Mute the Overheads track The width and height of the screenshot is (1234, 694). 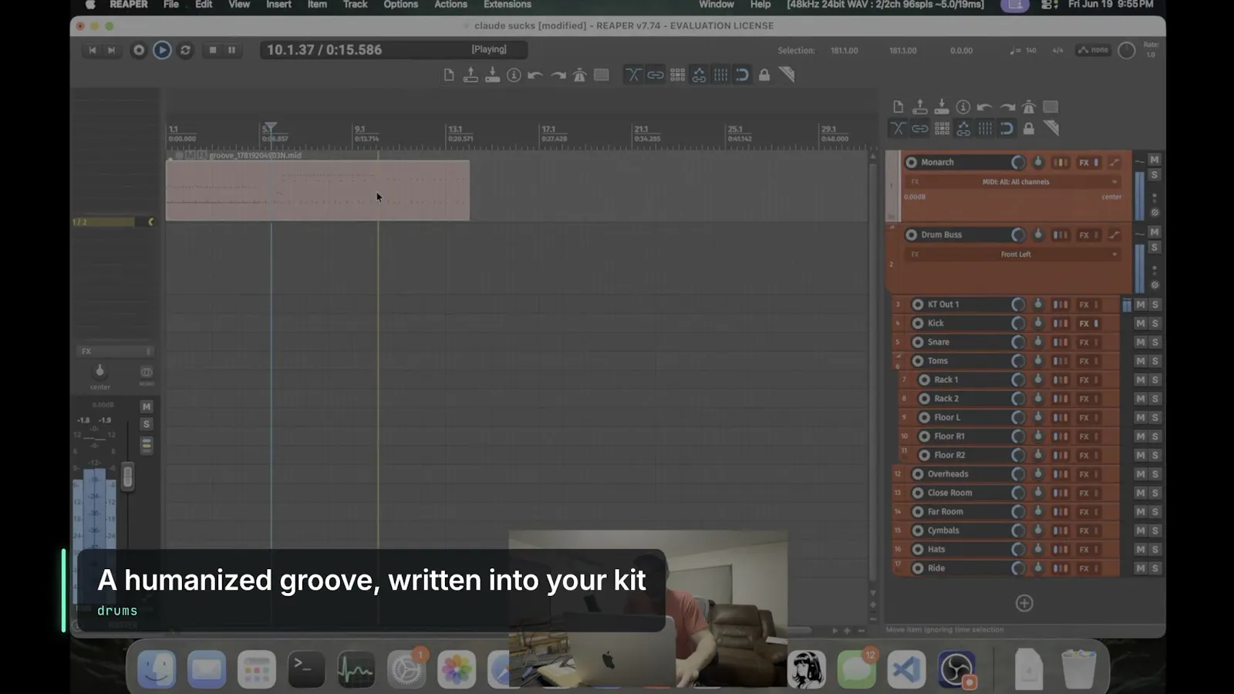pyautogui.click(x=1141, y=474)
